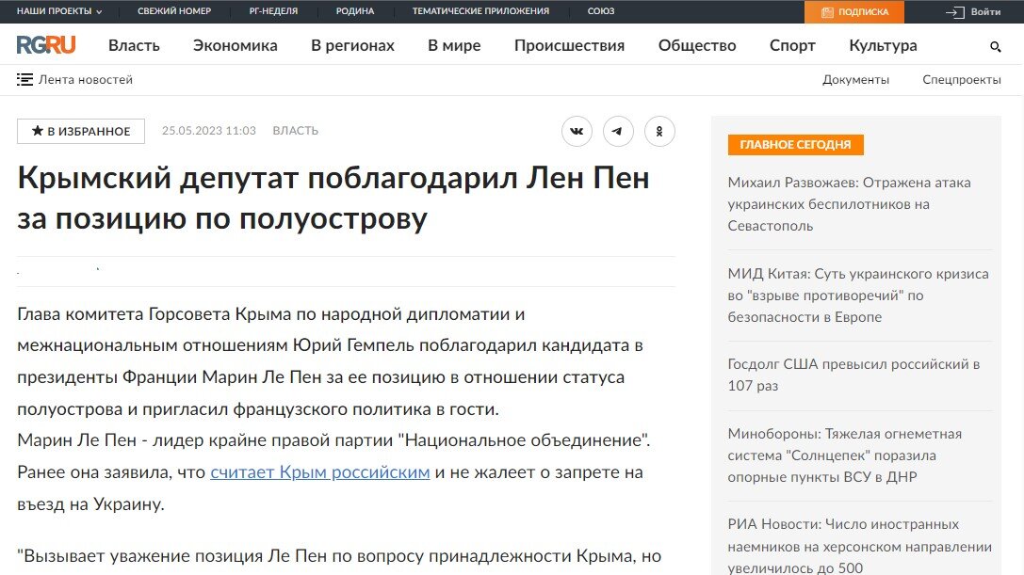Share the article via the Telegram icon

(618, 131)
